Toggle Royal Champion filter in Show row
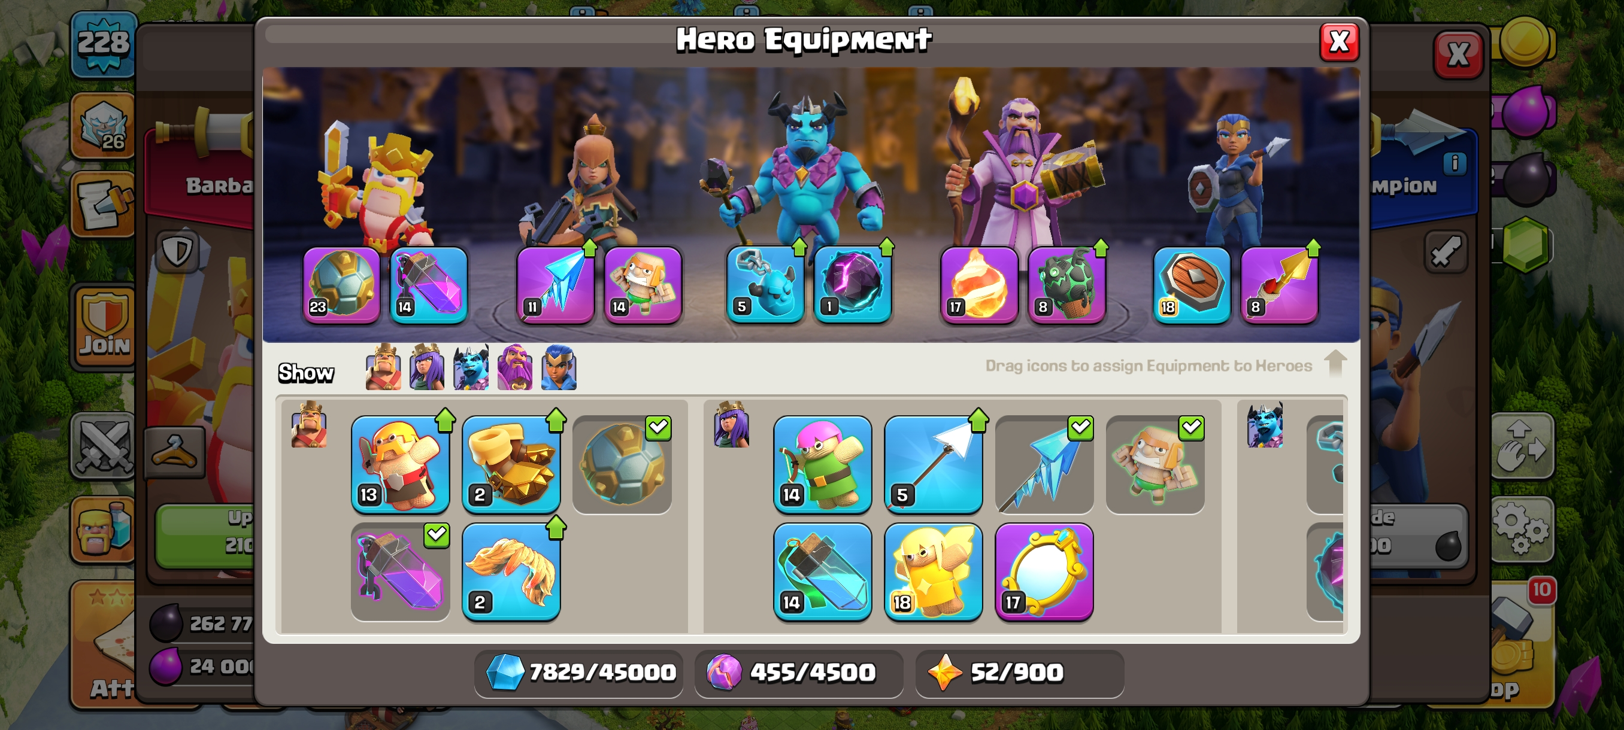 [559, 367]
